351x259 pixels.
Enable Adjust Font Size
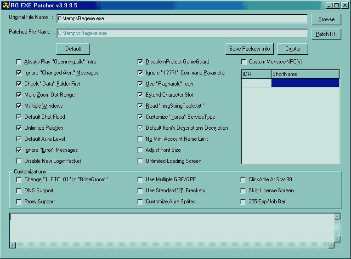[141, 150]
